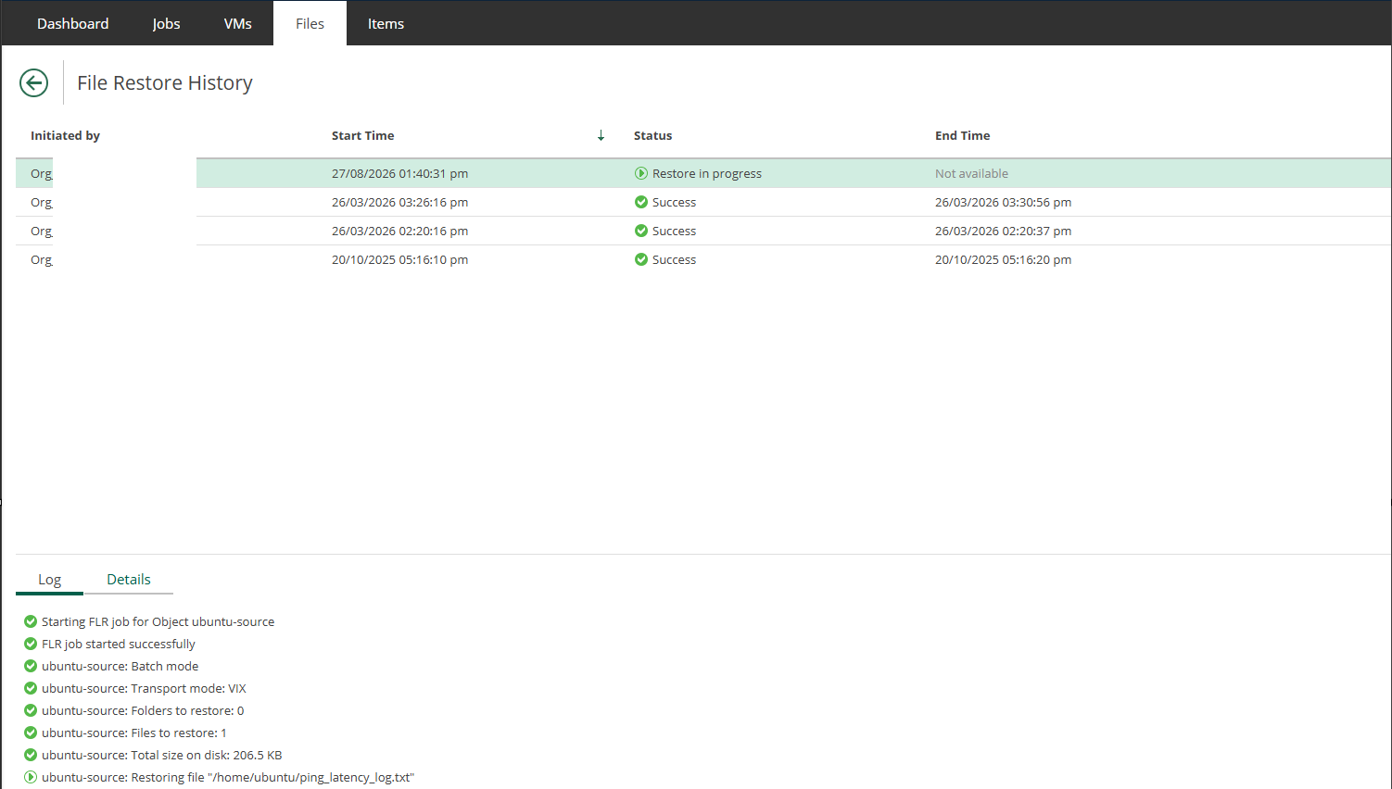Click the Start Time sort arrow icon
Image resolution: width=1392 pixels, height=789 pixels.
(601, 135)
